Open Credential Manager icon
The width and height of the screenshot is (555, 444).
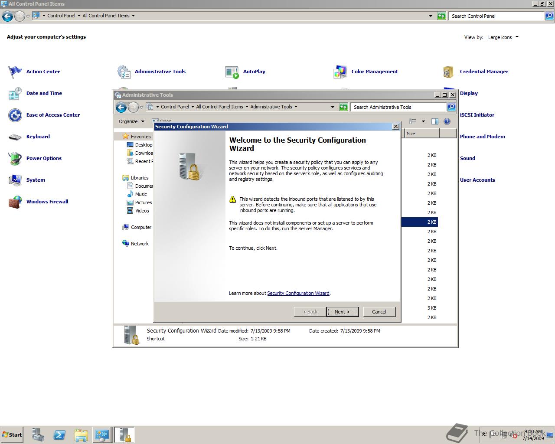click(449, 72)
